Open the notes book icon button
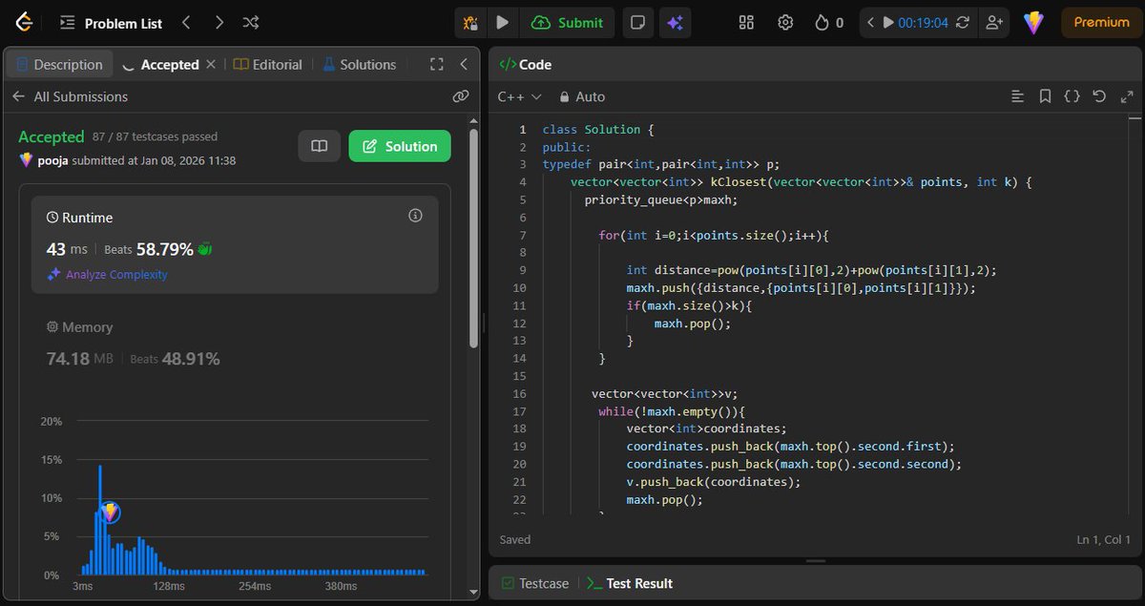Viewport: 1145px width, 606px height. pyautogui.click(x=320, y=146)
